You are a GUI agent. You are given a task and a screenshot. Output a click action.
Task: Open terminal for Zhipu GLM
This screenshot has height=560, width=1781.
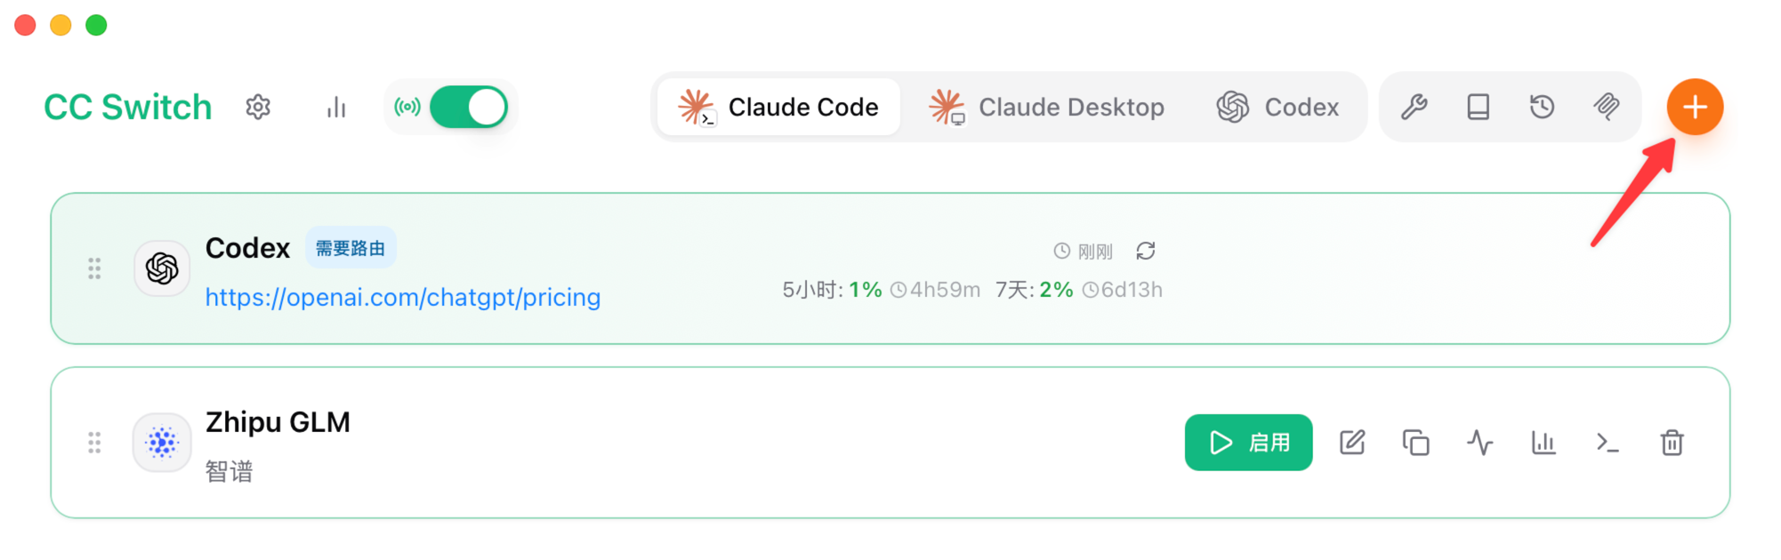(1608, 443)
